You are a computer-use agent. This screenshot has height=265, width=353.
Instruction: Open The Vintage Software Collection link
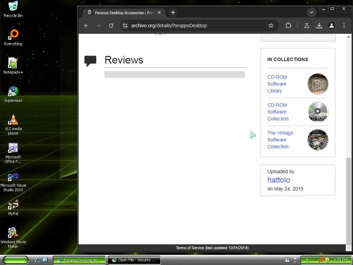click(280, 140)
